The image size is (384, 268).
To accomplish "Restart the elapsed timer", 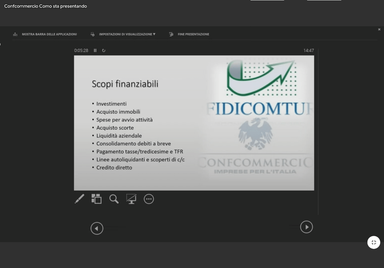I will 104,51.
